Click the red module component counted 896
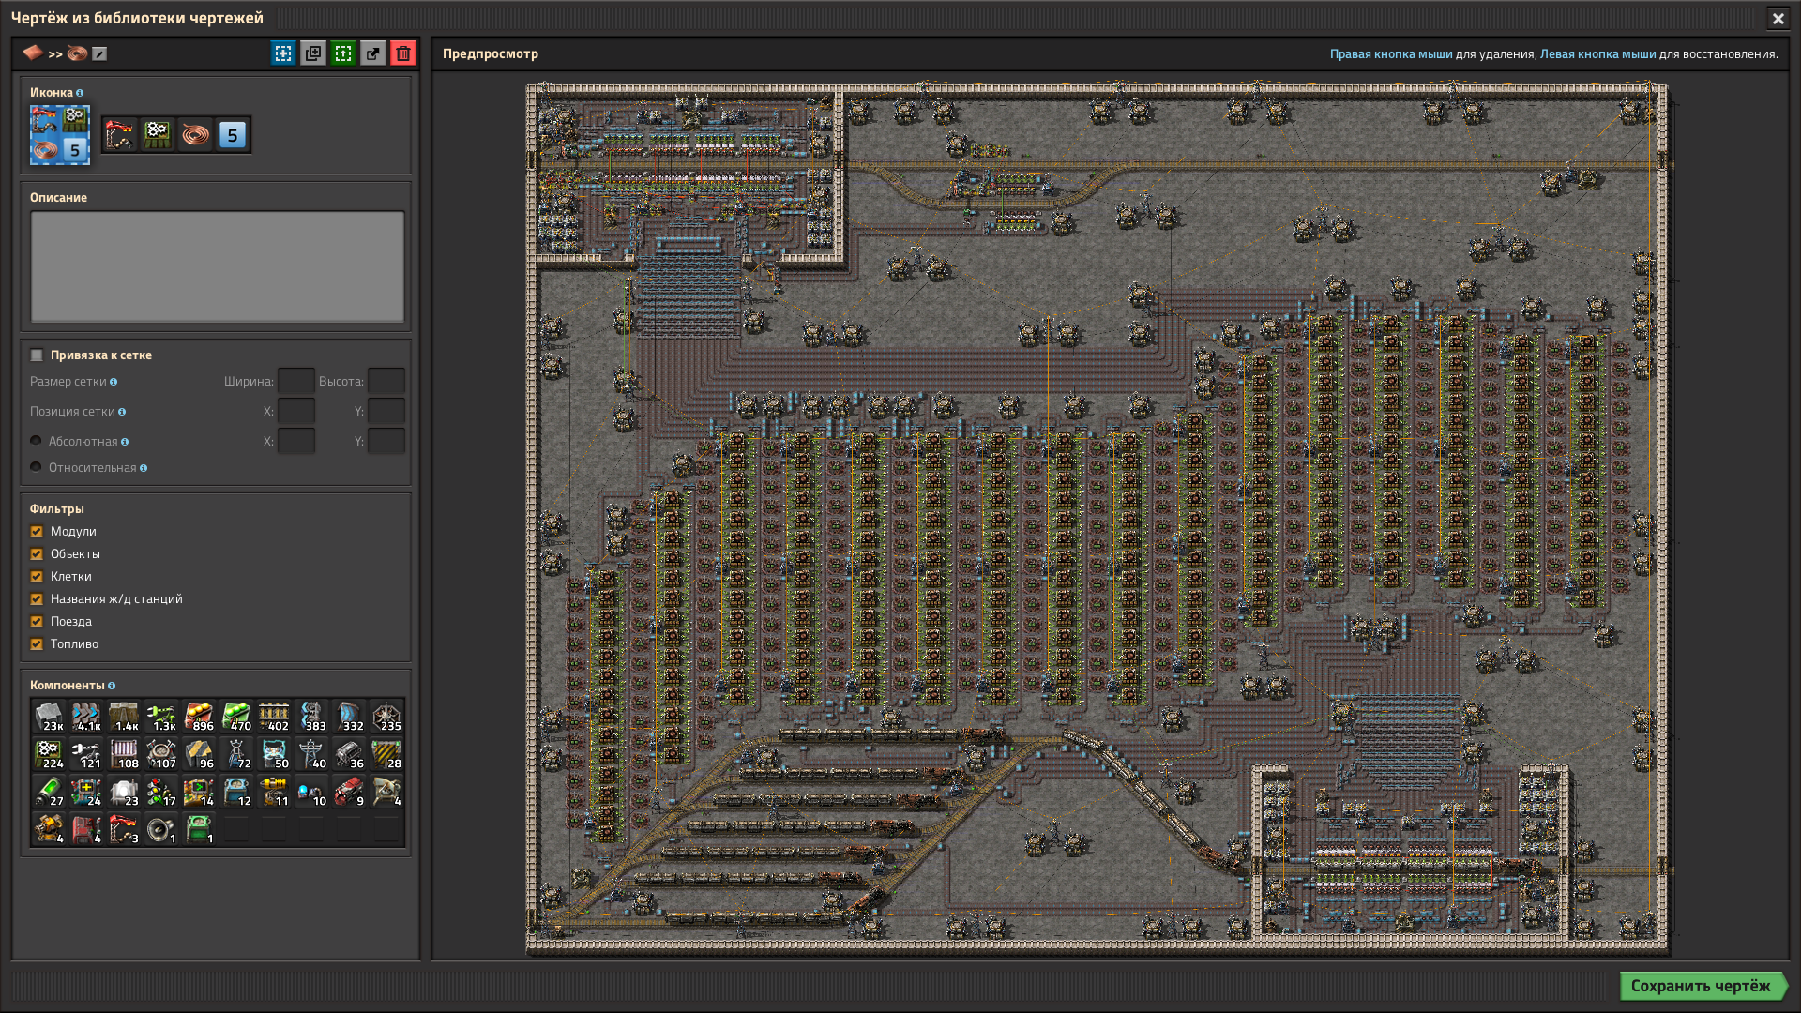This screenshot has height=1013, width=1801. click(199, 717)
